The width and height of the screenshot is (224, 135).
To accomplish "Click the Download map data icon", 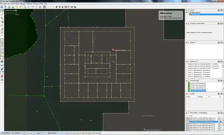I will point(9,7).
